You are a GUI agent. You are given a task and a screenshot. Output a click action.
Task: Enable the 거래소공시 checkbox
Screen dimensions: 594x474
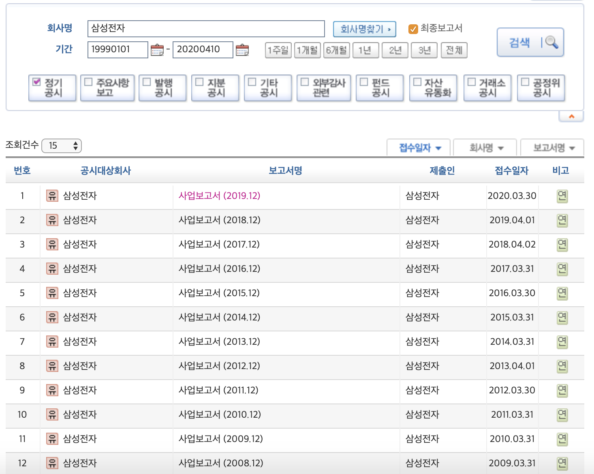click(x=472, y=82)
